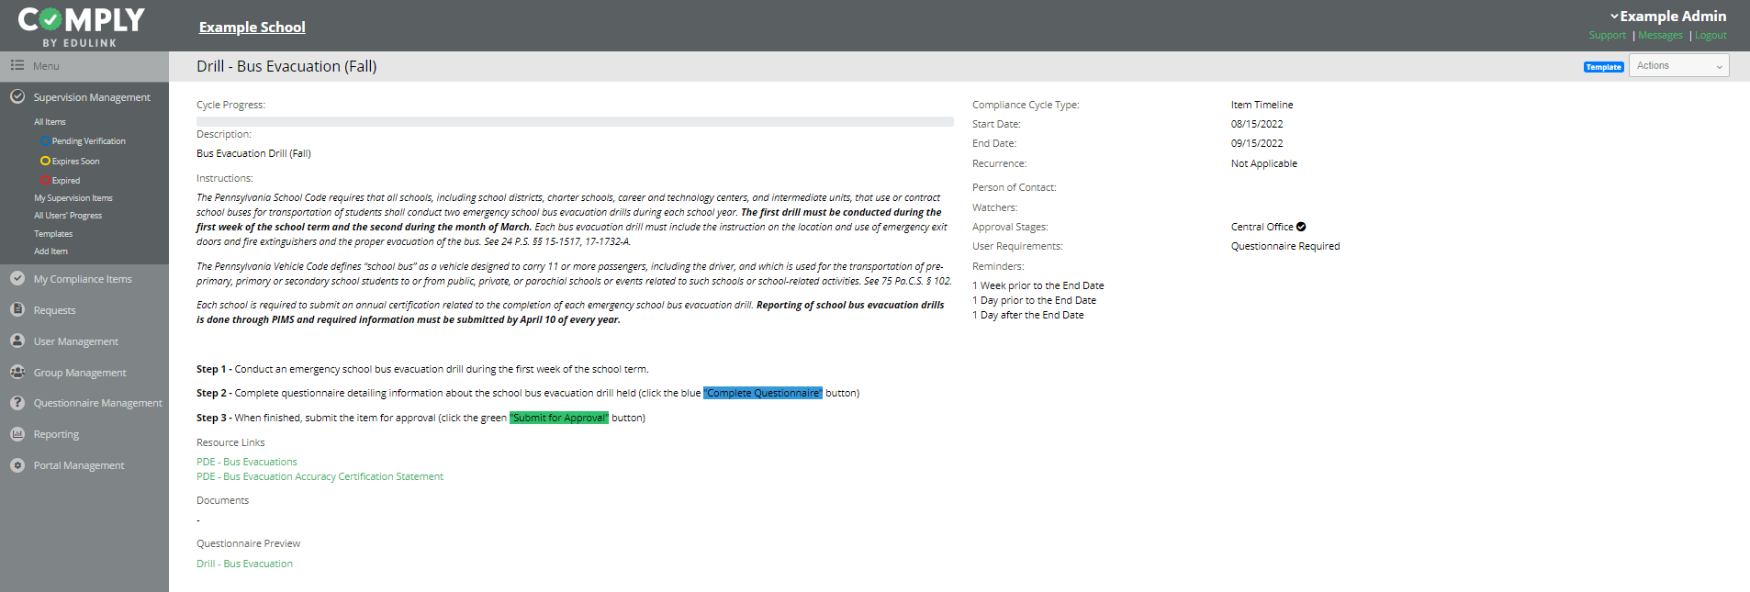Screen dimensions: 1750x592
Task: Open Bus Evacuation Accuracy Certification Statement link
Action: [320, 476]
